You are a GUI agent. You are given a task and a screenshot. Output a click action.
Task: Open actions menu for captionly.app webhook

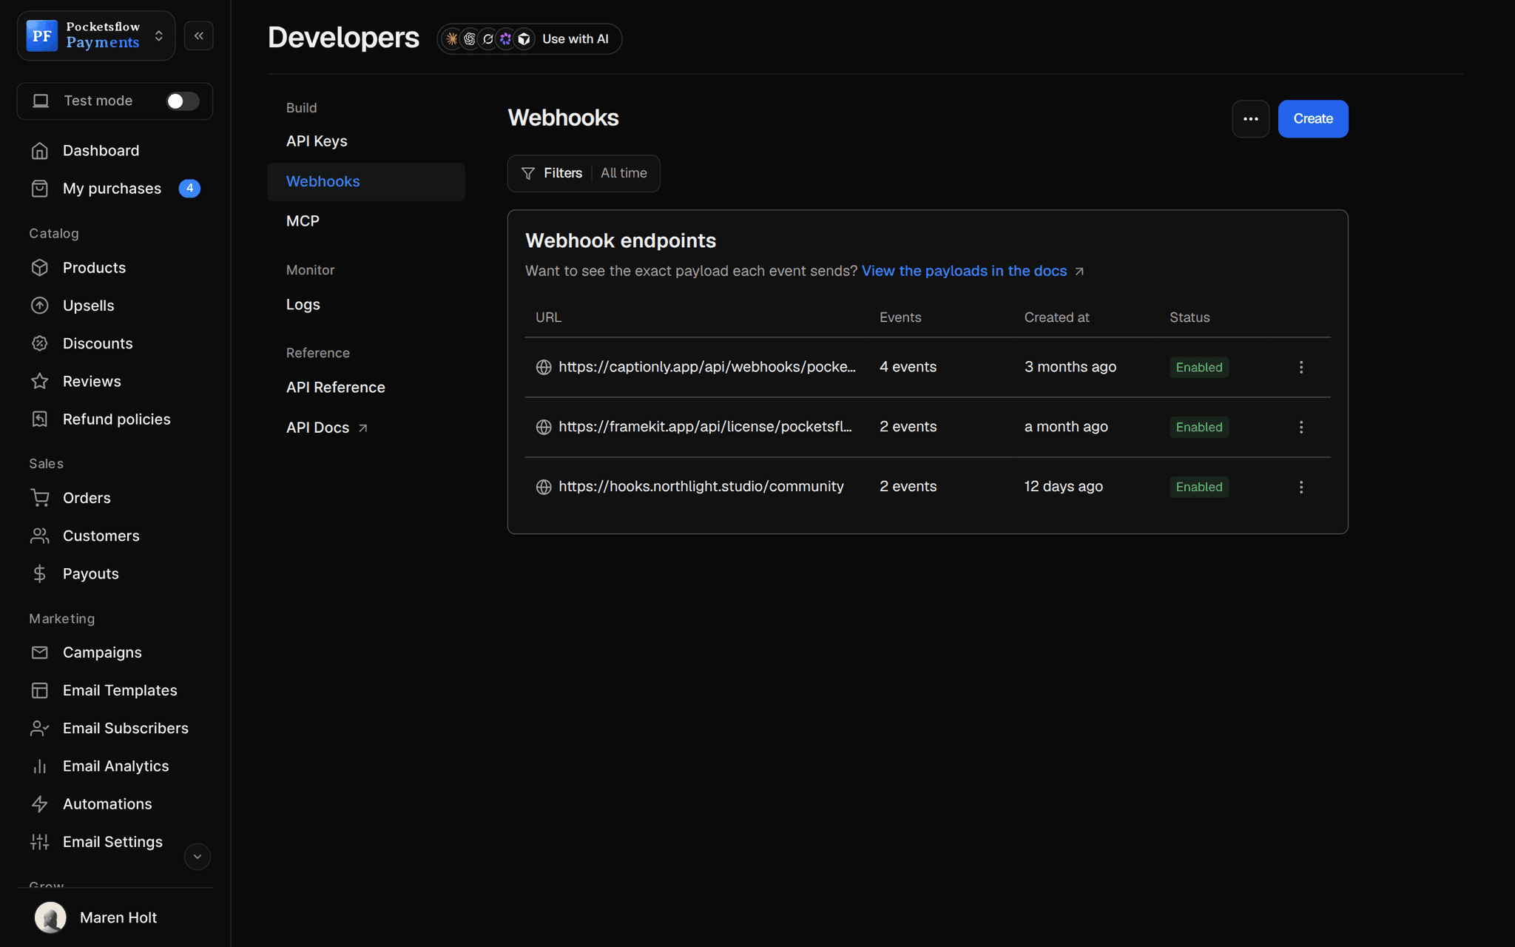tap(1301, 367)
